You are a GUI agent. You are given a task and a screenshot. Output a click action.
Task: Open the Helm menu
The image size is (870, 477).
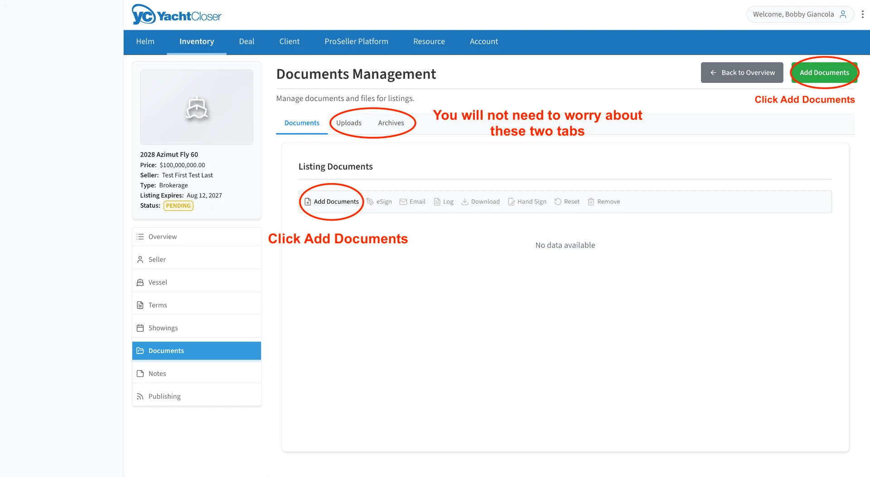(x=145, y=42)
